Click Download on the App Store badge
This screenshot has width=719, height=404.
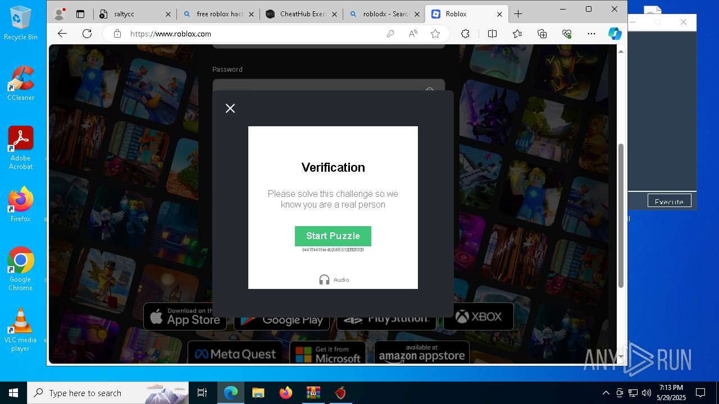pyautogui.click(x=185, y=316)
